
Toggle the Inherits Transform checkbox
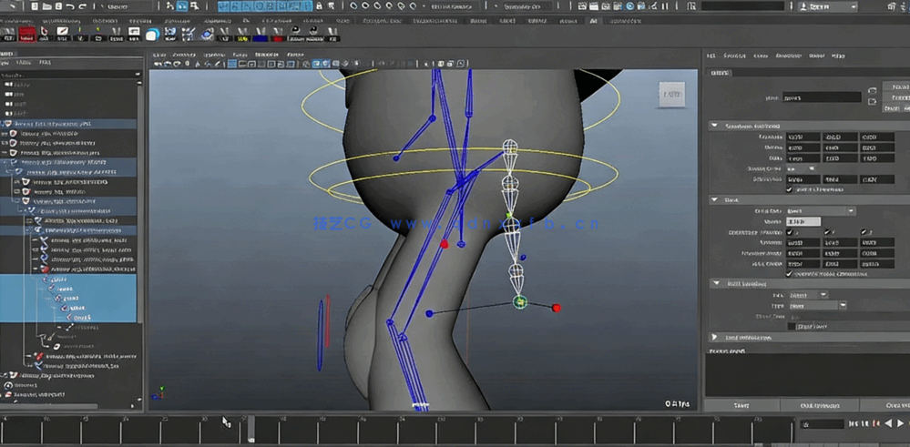point(789,190)
